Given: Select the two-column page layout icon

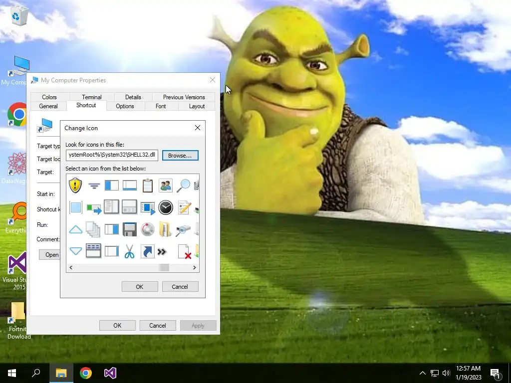Looking at the screenshot, I should [111, 207].
